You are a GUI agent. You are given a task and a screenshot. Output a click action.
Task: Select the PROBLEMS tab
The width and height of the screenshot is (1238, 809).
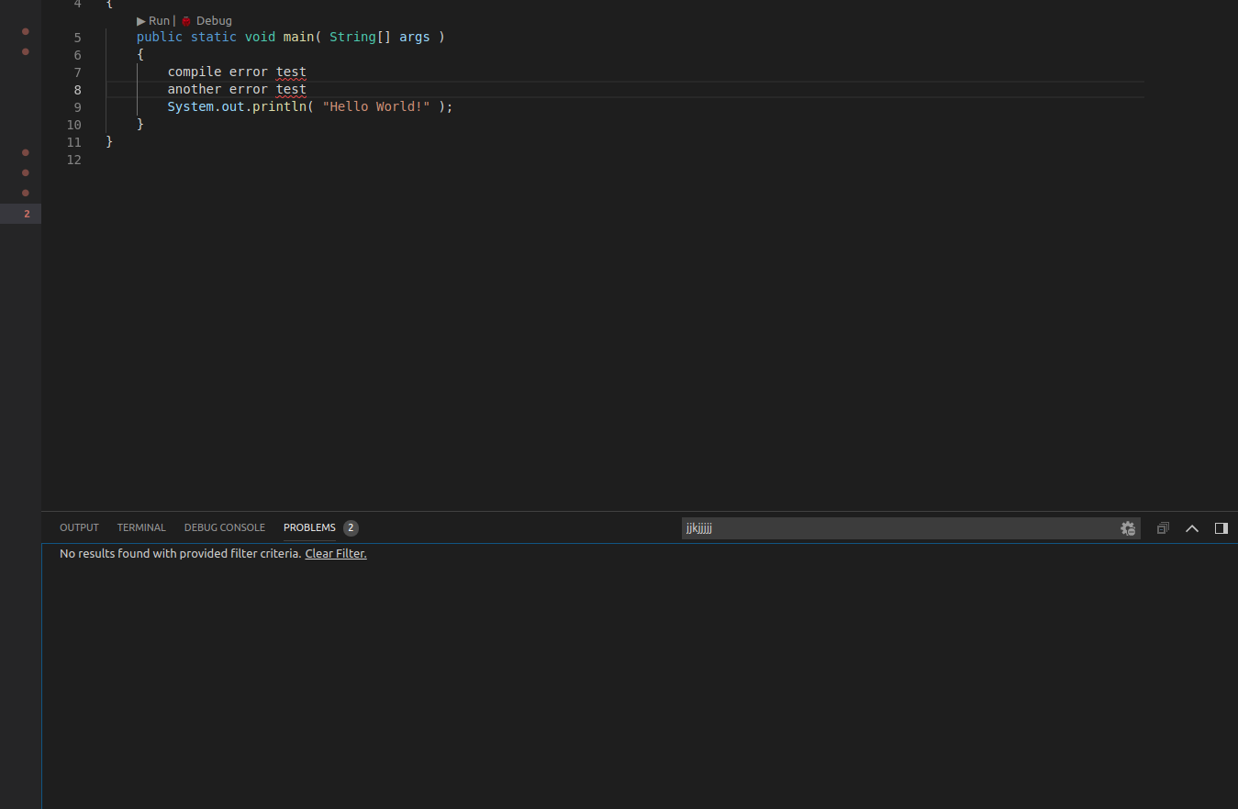click(x=309, y=527)
